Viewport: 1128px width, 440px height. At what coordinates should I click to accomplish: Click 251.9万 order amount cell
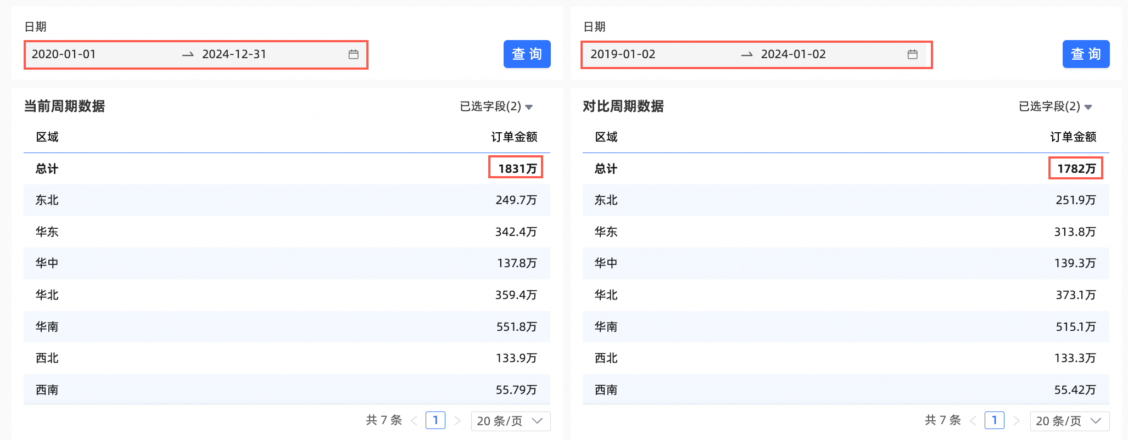tap(1076, 200)
